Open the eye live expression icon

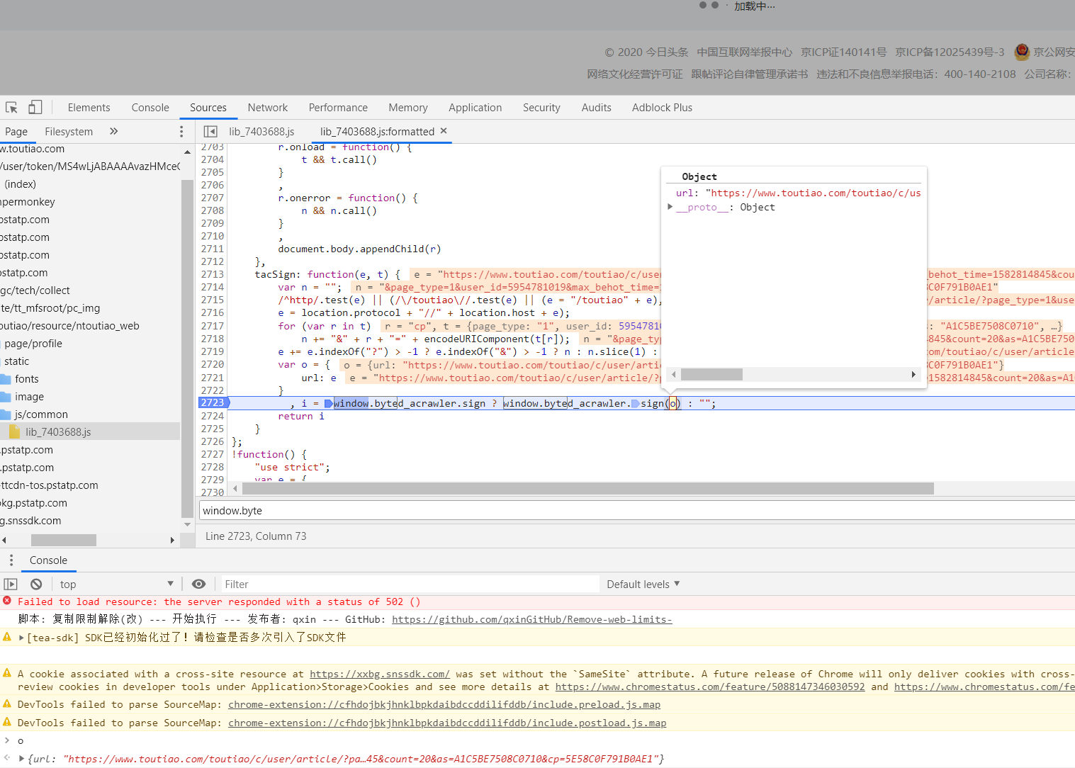point(199,585)
